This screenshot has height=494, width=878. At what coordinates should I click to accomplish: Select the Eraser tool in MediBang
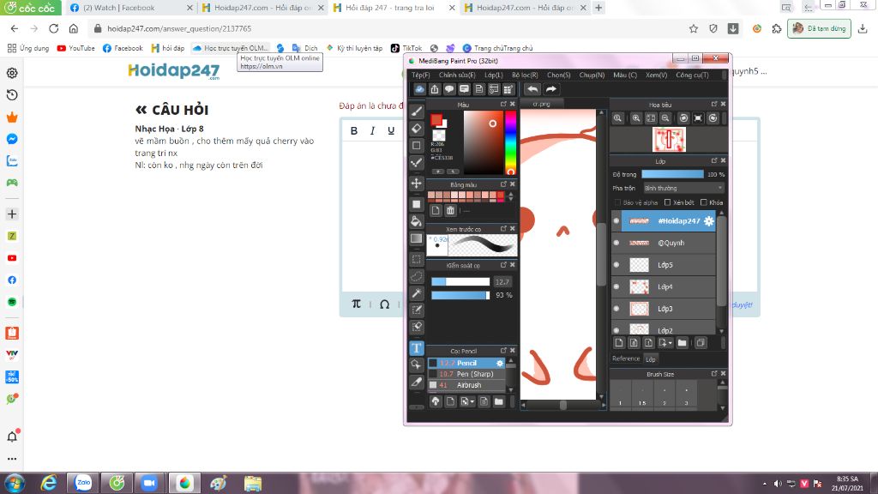click(416, 129)
